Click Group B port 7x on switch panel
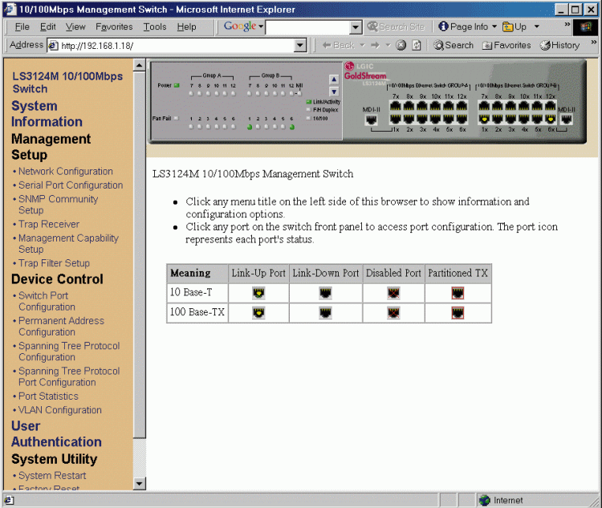 coord(484,106)
